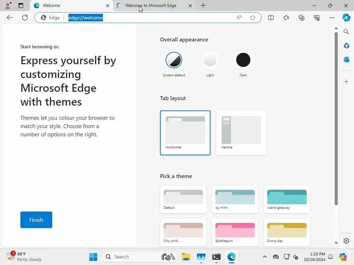Screen dimensions: 354x265
Task: Click the taskbar Search box
Action: (140, 257)
